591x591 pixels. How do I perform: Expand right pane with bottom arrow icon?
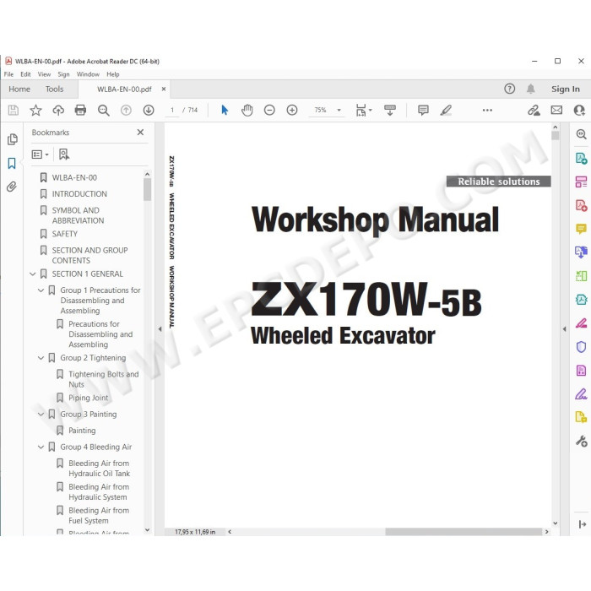coord(582,524)
